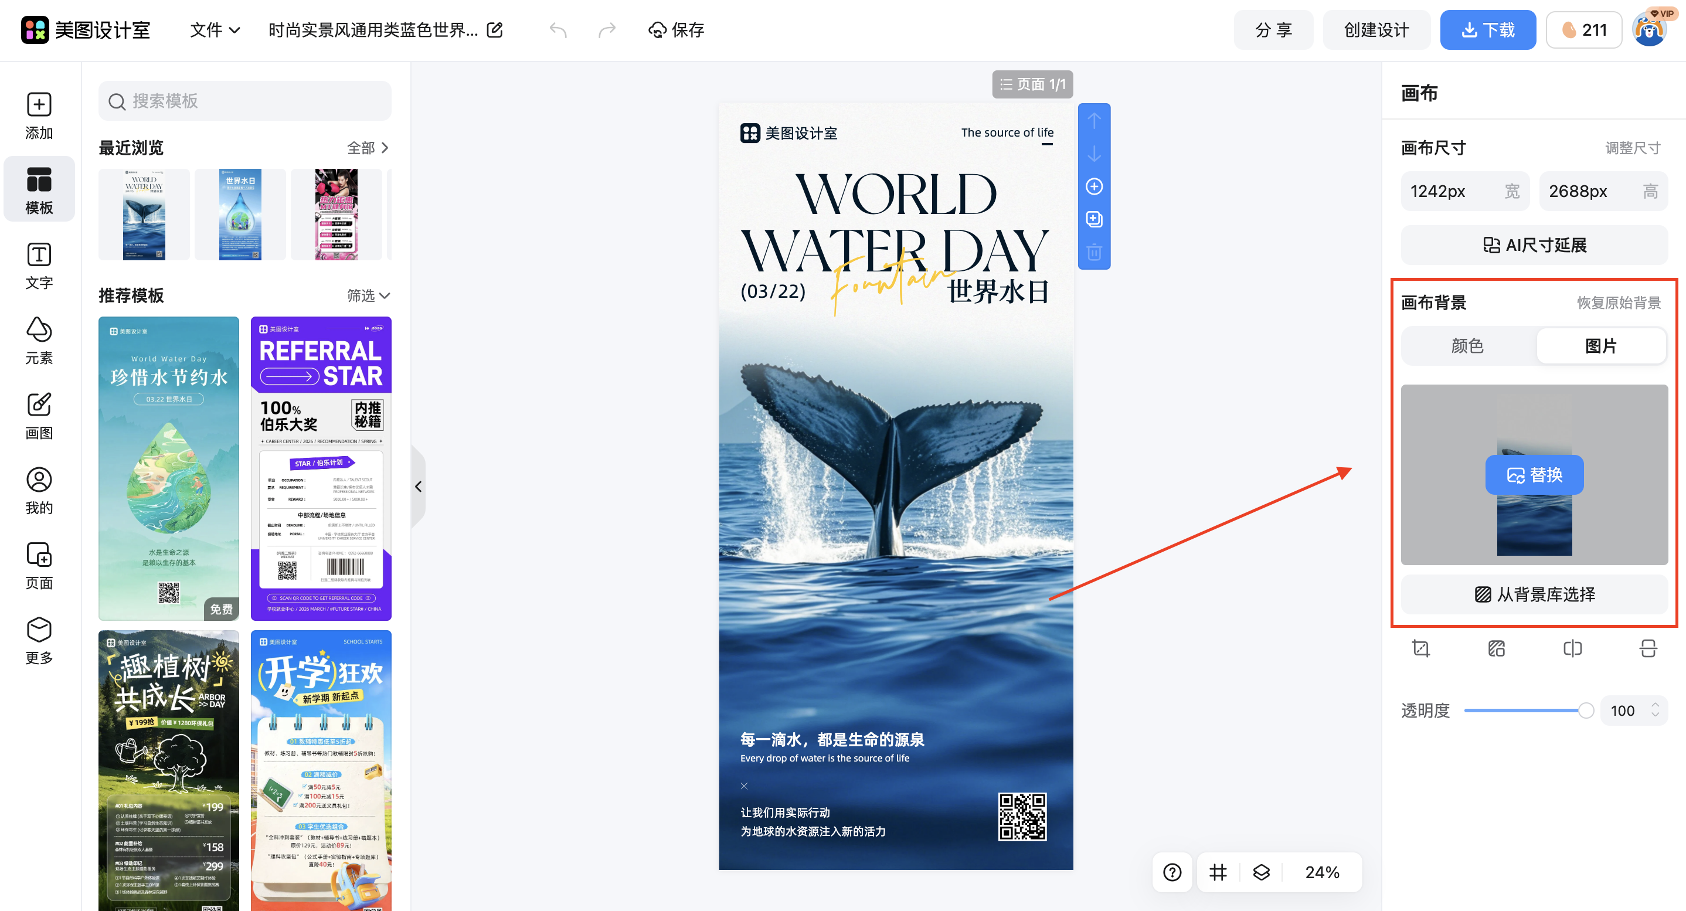Viewport: 1686px width, 911px height.
Task: Switch canvas background to 颜色 tab
Action: 1467,345
